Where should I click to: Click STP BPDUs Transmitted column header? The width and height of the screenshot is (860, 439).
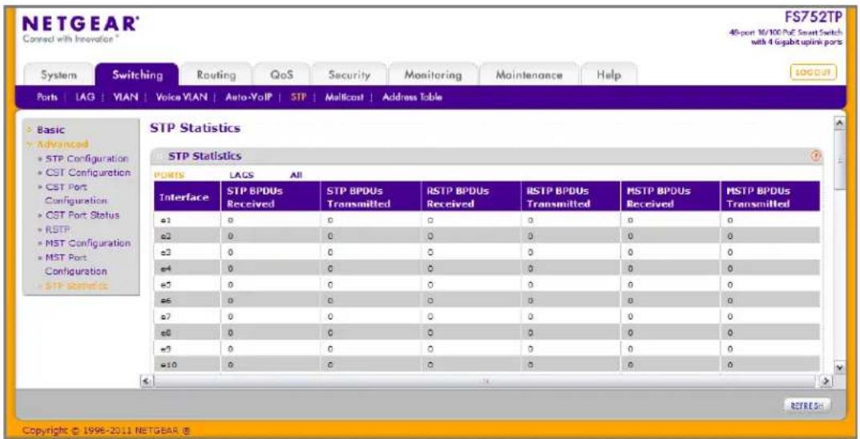pos(369,197)
